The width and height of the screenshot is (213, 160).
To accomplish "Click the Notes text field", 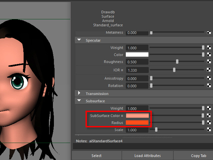I will [x=142, y=146].
